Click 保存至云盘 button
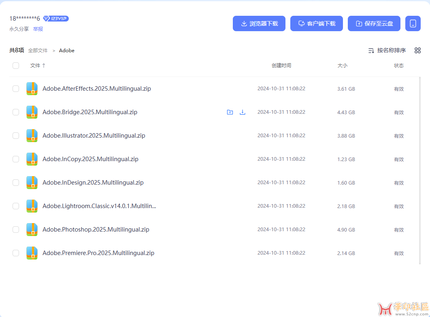The image size is (430, 317). 374,23
